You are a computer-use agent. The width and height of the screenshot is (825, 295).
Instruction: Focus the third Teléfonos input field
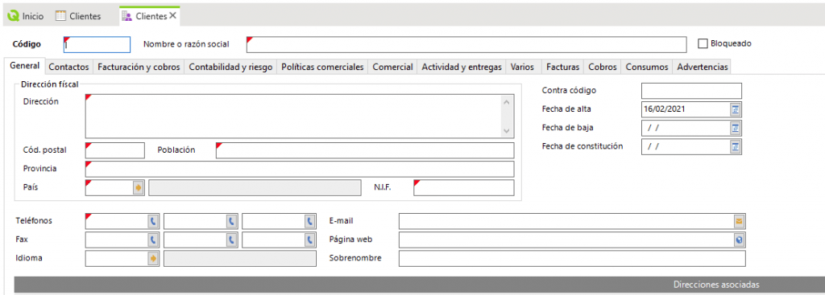274,222
